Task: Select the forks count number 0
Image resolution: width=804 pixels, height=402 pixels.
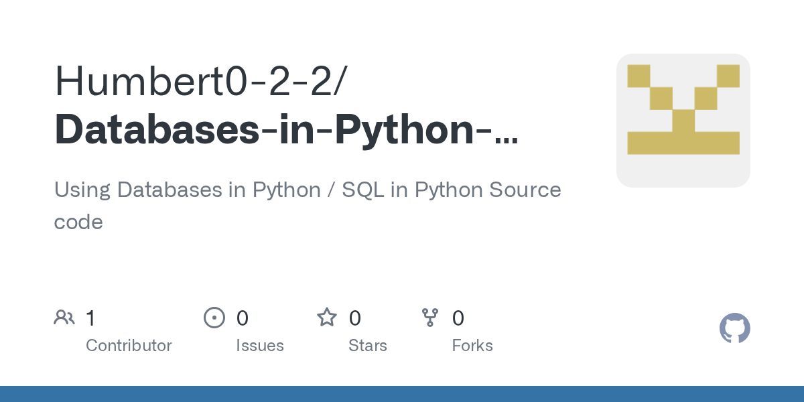Action: click(458, 318)
